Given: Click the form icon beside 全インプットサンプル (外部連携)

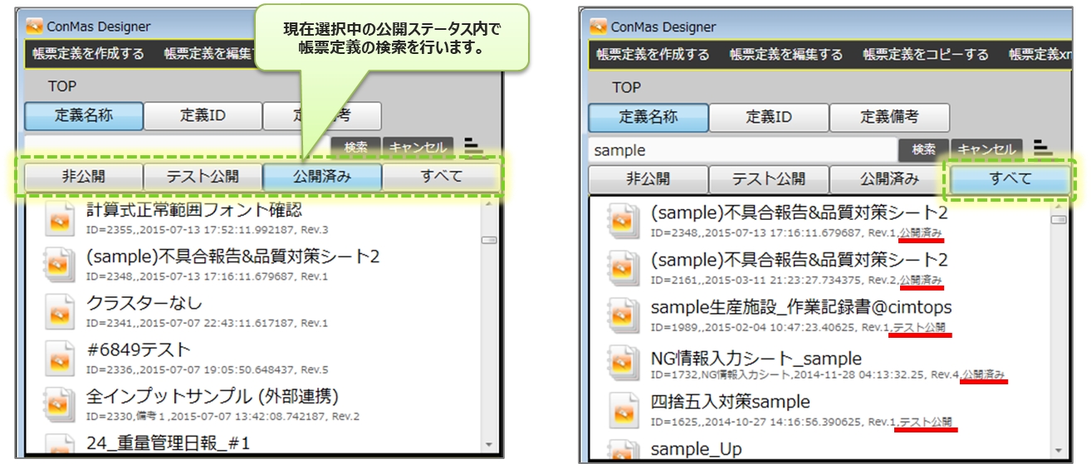Looking at the screenshot, I should pos(60,404).
